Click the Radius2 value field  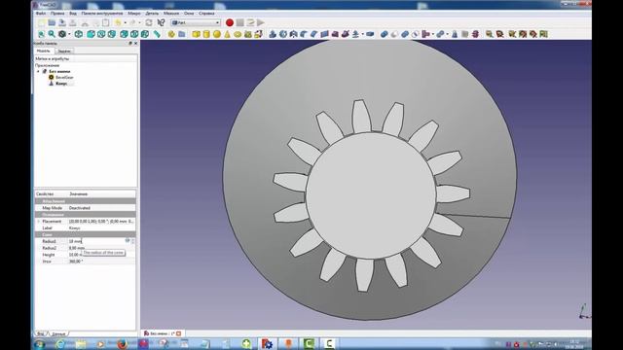pos(101,248)
